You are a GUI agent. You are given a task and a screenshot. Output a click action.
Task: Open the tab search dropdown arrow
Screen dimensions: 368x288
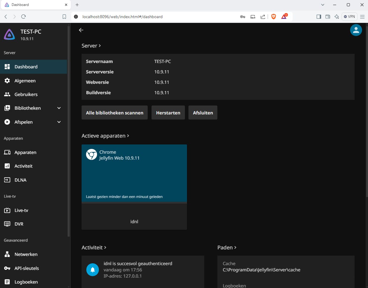323,5
